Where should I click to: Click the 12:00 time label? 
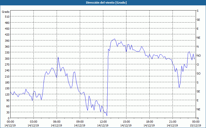pos(103,122)
